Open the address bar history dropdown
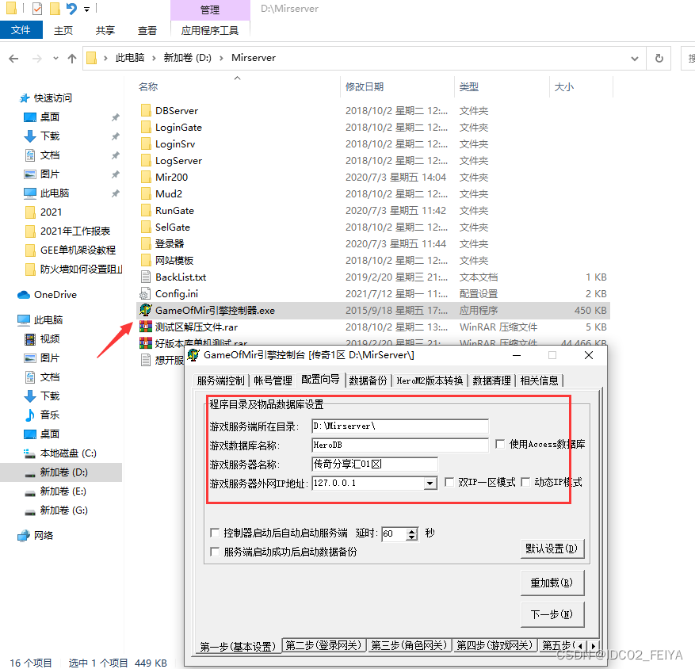 633,58
